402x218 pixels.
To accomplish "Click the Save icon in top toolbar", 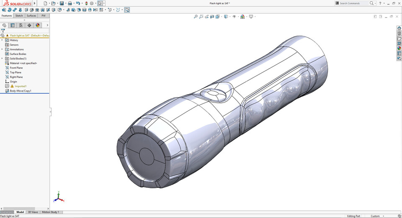I will (62, 3).
